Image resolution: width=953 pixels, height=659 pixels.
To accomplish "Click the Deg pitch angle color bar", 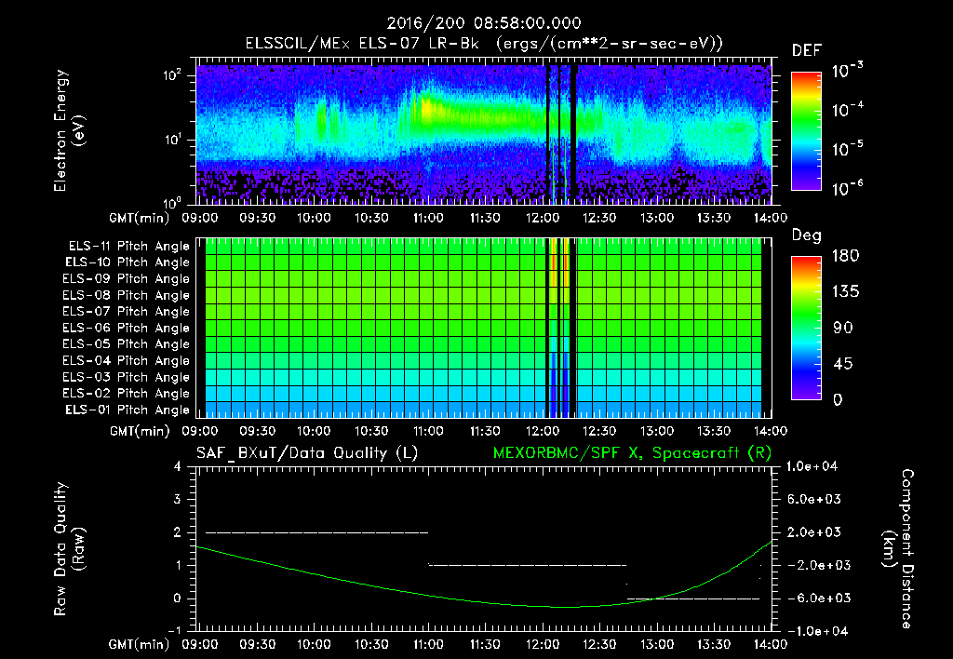I will pos(806,328).
